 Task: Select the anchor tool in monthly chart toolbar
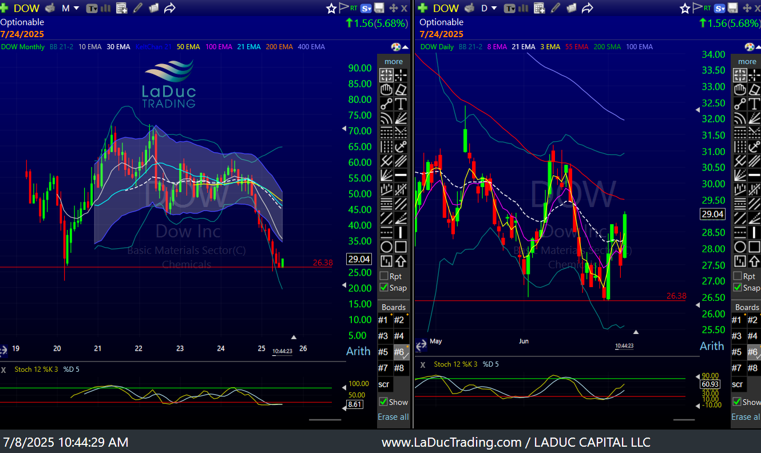pyautogui.click(x=401, y=146)
